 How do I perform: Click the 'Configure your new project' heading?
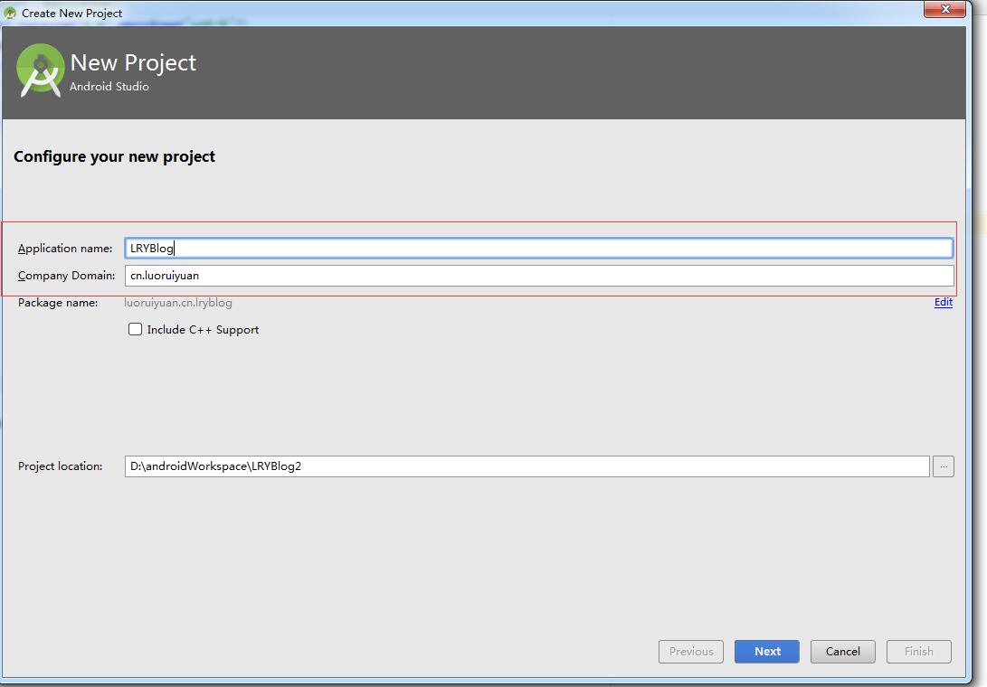pos(115,156)
